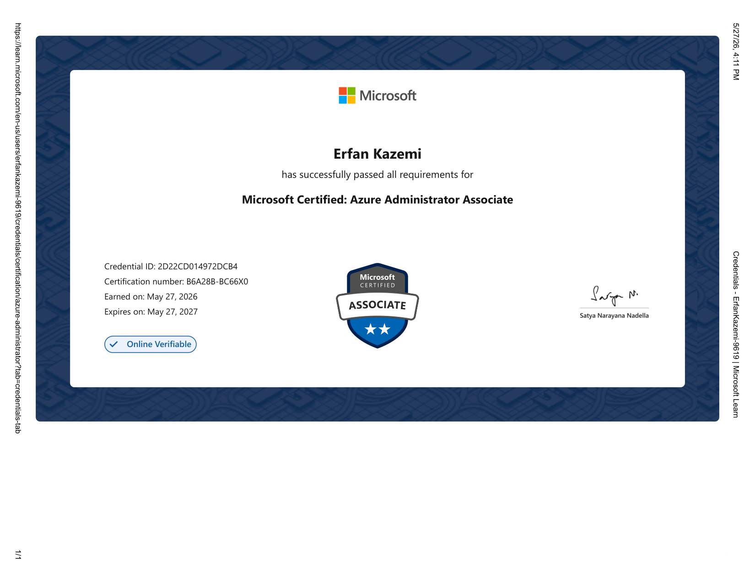
Task: Click the Microsoft wordmark text
Action: pos(388,96)
